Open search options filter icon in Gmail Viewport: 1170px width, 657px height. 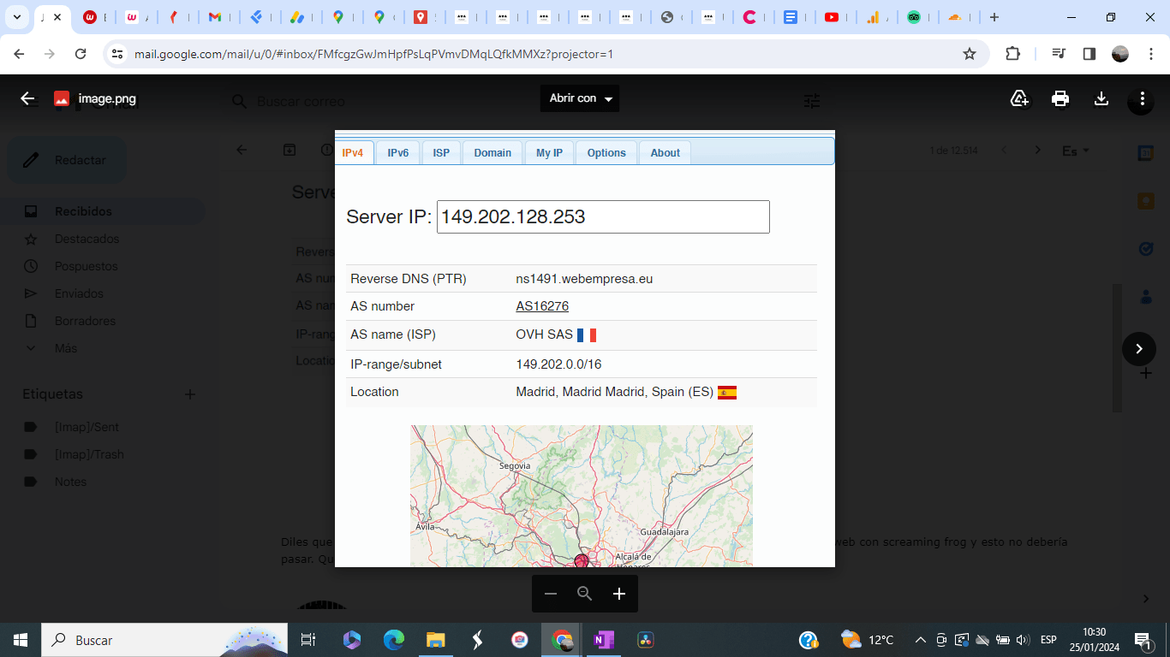coord(812,101)
